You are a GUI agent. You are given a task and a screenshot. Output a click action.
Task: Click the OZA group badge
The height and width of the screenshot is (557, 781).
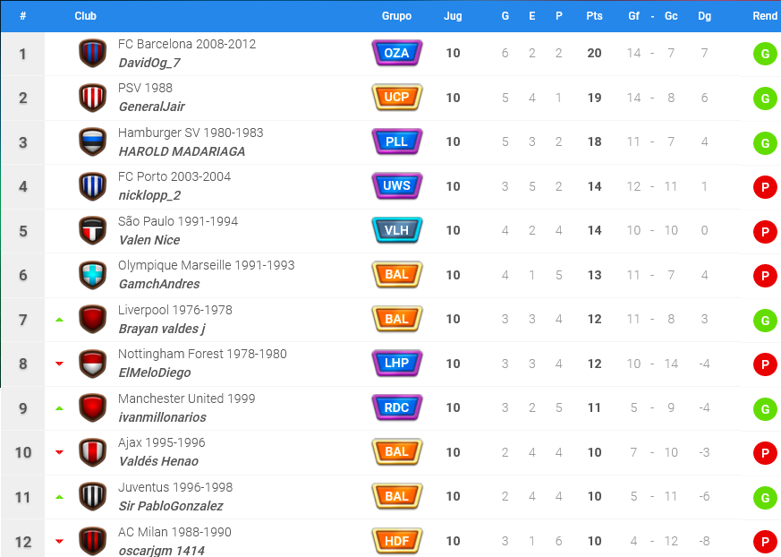coord(397,53)
